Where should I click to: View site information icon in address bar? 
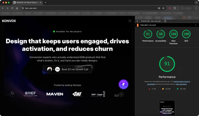23,8
